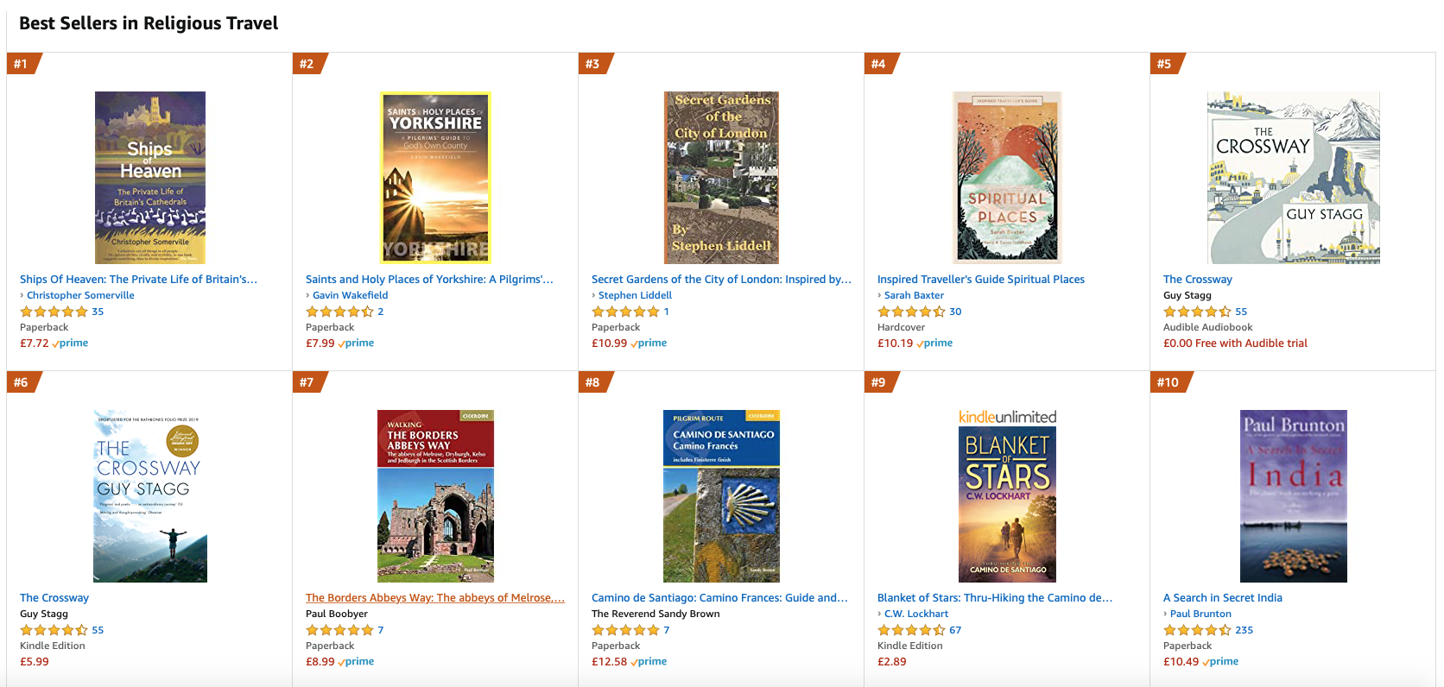Open The Crossway audiobook cover art
This screenshot has height=687, width=1444.
[1293, 177]
